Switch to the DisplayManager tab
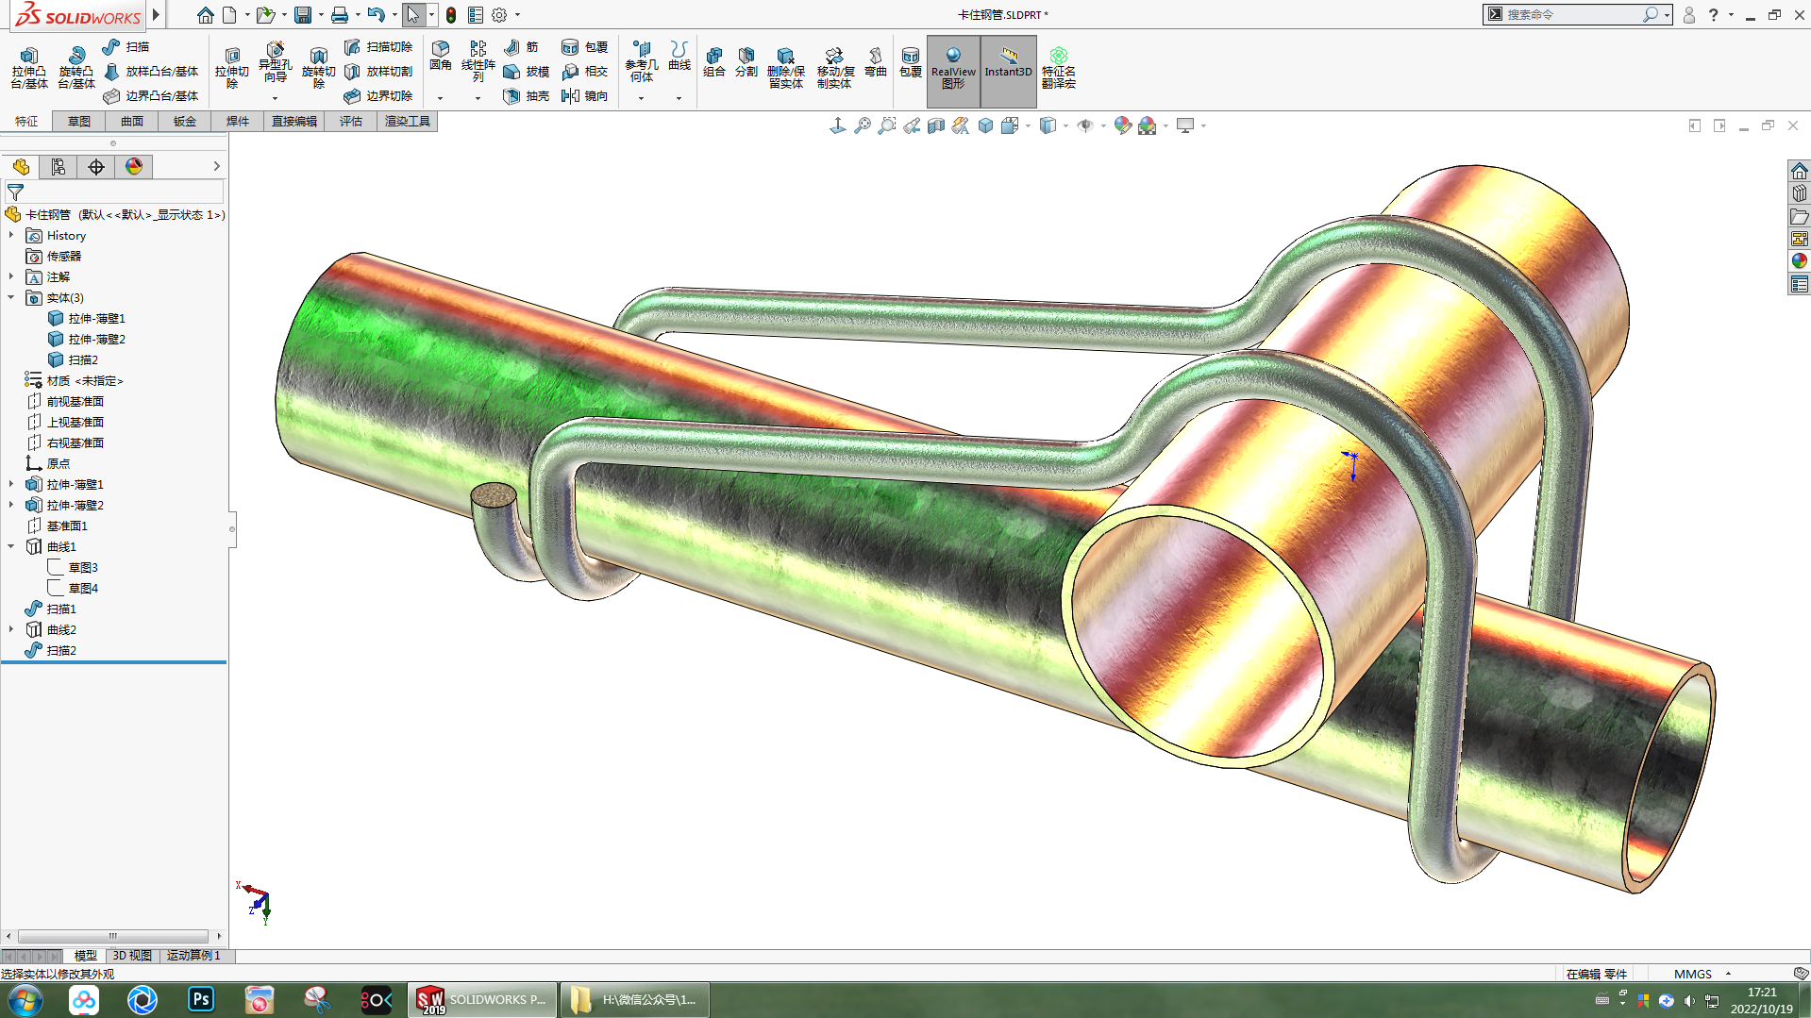The width and height of the screenshot is (1811, 1018). [134, 167]
